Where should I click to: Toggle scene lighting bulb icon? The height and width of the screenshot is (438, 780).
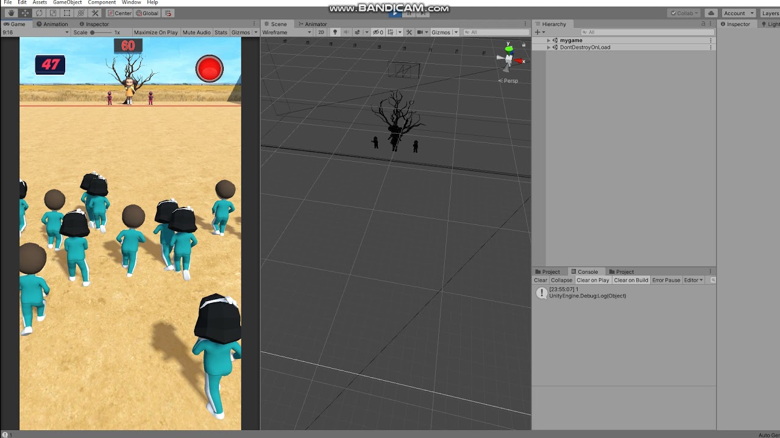(335, 32)
